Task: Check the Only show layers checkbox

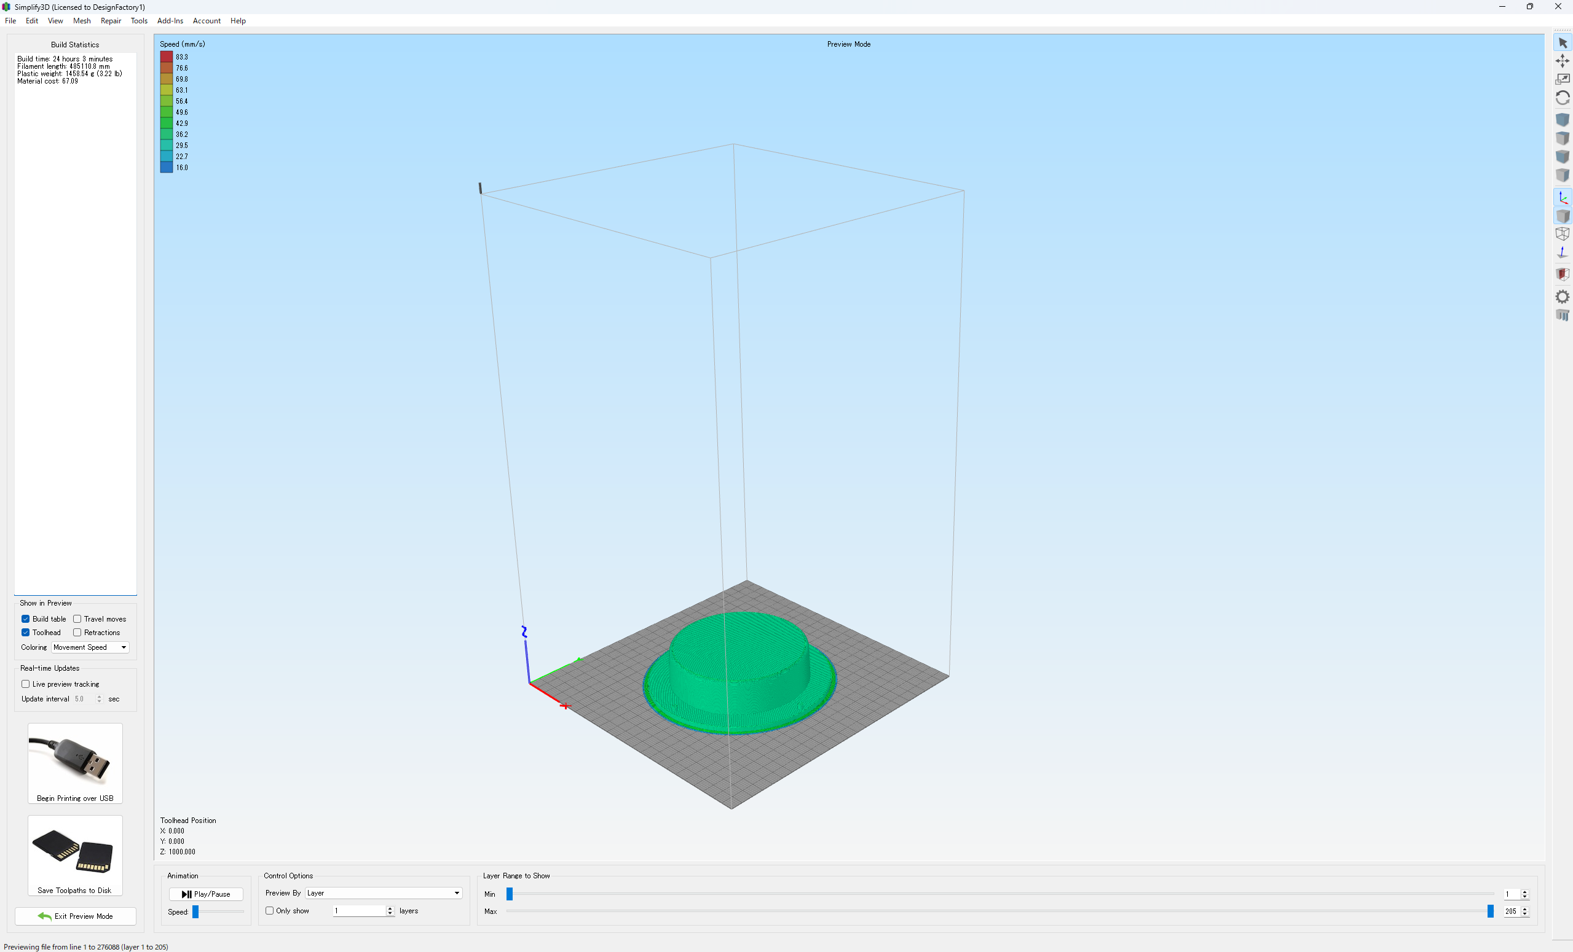Action: click(x=269, y=910)
